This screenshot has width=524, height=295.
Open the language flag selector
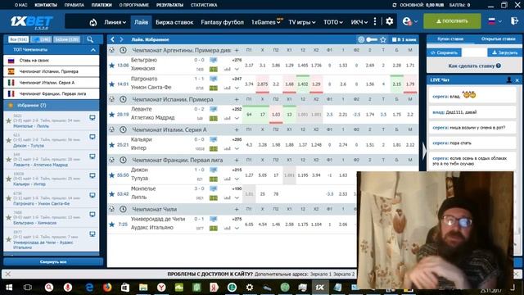pyautogui.click(x=495, y=21)
